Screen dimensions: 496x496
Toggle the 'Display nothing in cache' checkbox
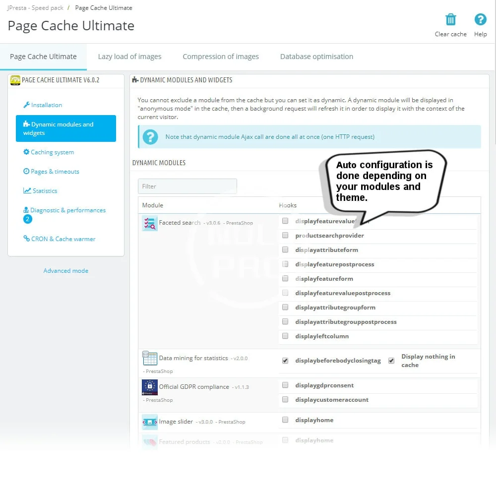pyautogui.click(x=391, y=361)
